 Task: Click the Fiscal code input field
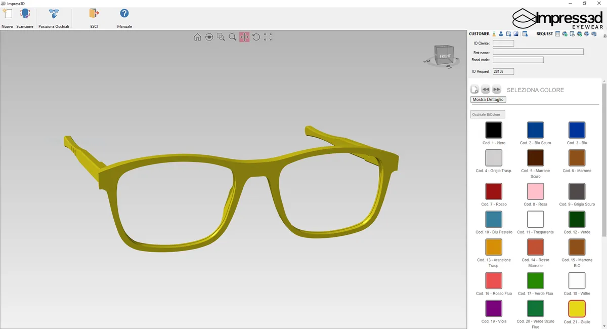(518, 60)
